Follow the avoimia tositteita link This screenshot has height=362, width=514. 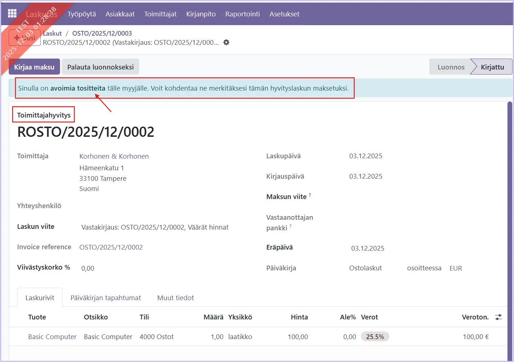[x=77, y=88]
